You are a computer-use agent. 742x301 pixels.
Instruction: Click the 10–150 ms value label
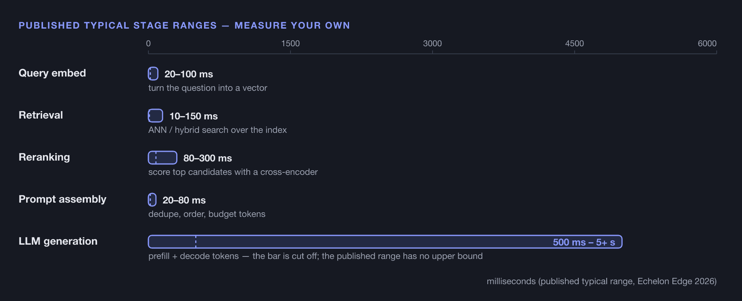pyautogui.click(x=193, y=116)
